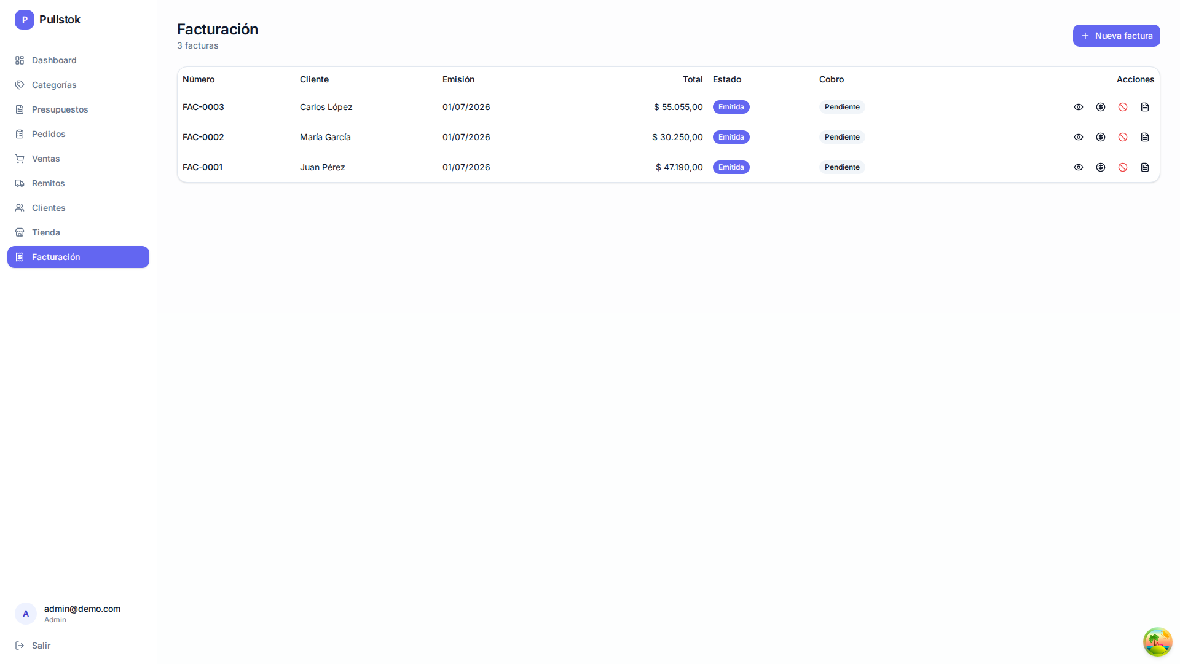Image resolution: width=1180 pixels, height=664 pixels.
Task: Click the Pullstok brand name
Action: 60,20
